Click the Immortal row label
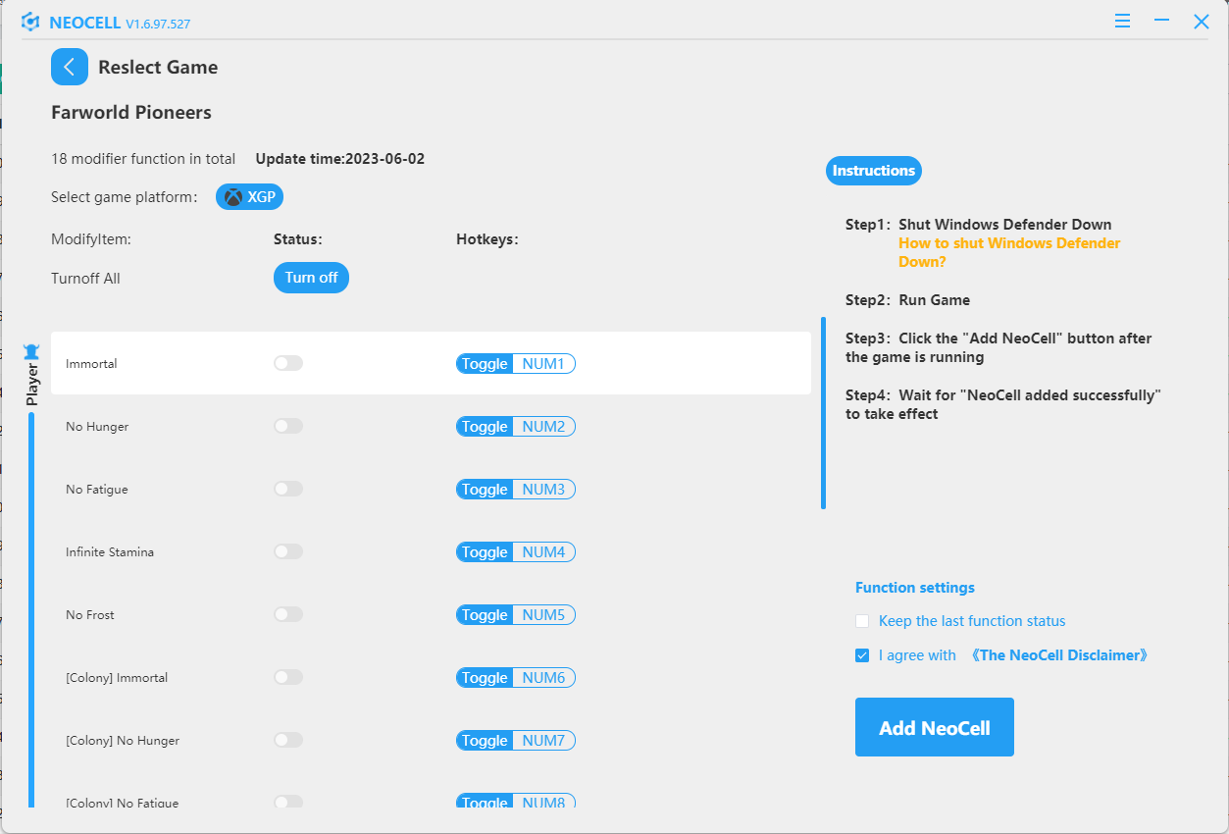This screenshot has width=1229, height=834. tap(91, 364)
